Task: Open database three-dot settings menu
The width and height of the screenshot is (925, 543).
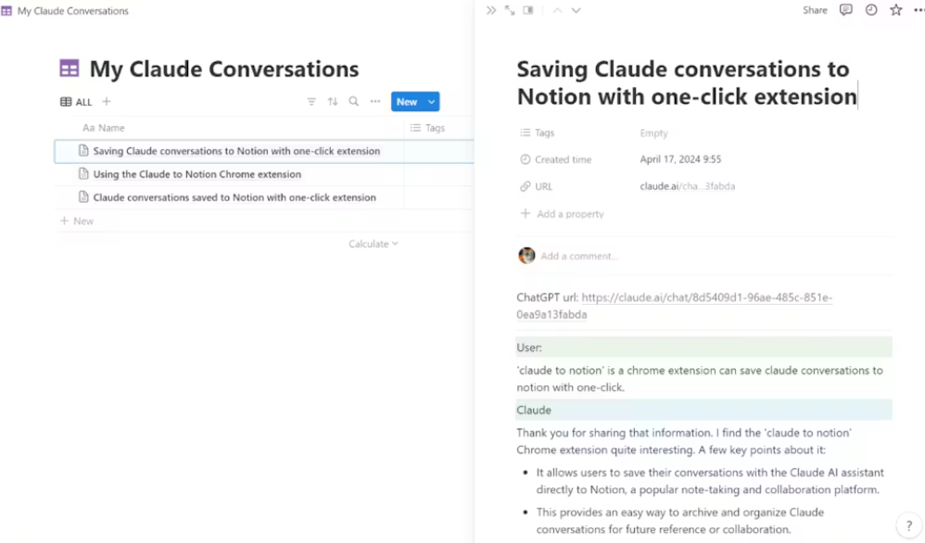Action: (x=375, y=101)
